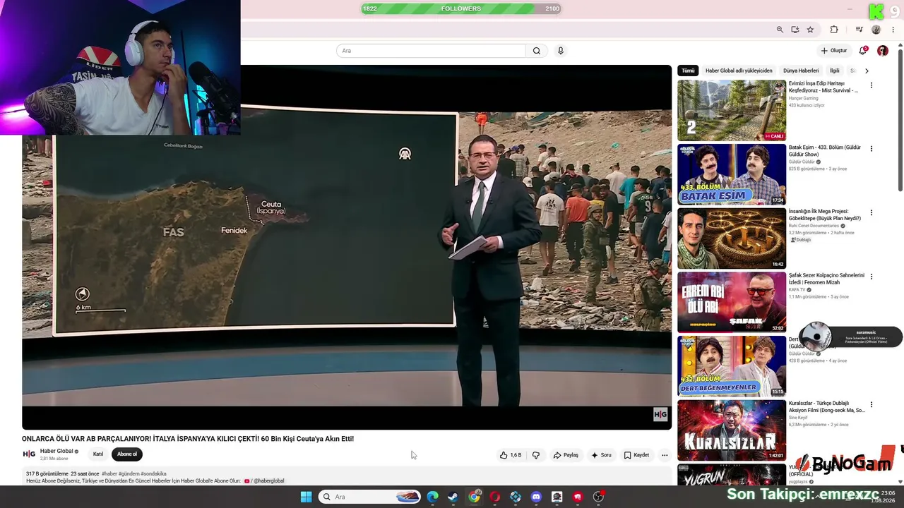The width and height of the screenshot is (904, 508).
Task: Click the #gündem hashtag
Action: 129,474
